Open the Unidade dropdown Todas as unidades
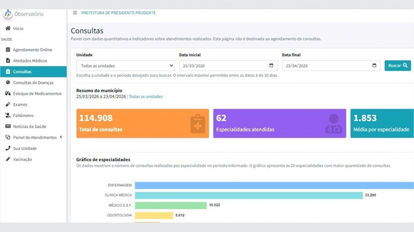 point(125,66)
